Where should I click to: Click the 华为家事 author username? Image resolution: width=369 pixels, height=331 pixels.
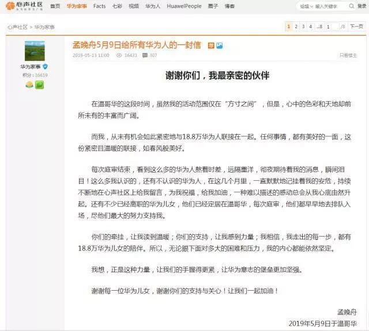point(31,67)
